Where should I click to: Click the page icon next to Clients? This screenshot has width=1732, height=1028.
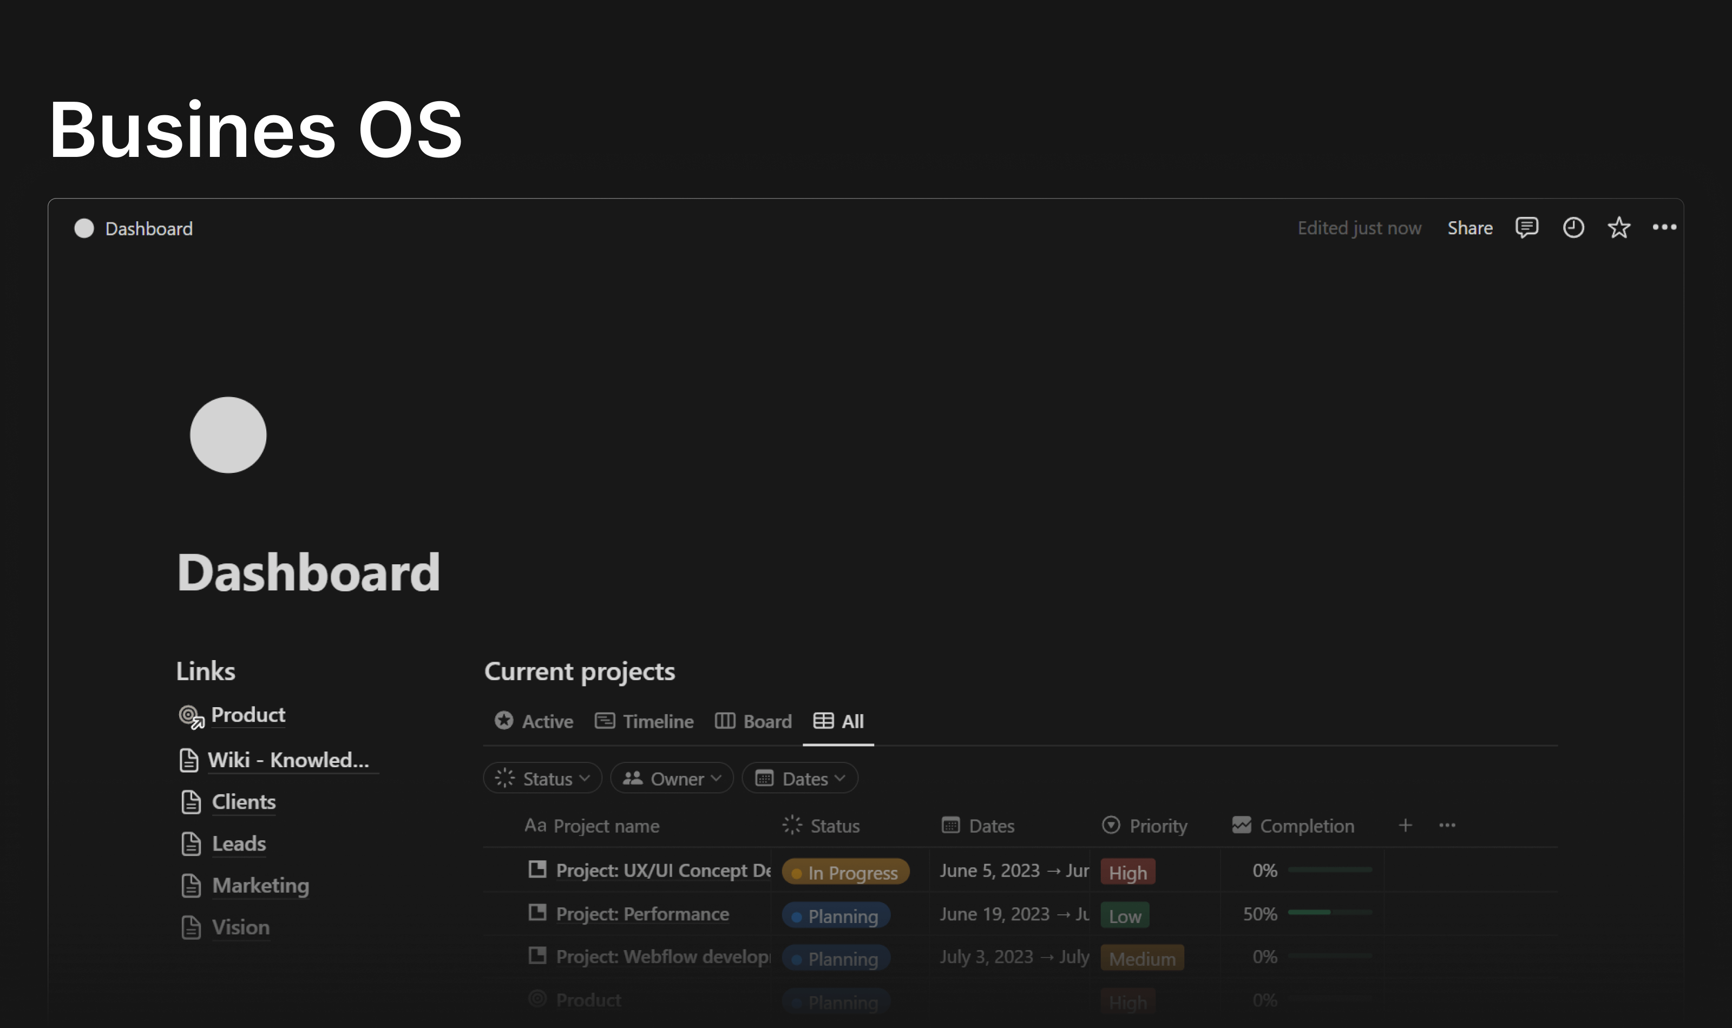pyautogui.click(x=190, y=802)
